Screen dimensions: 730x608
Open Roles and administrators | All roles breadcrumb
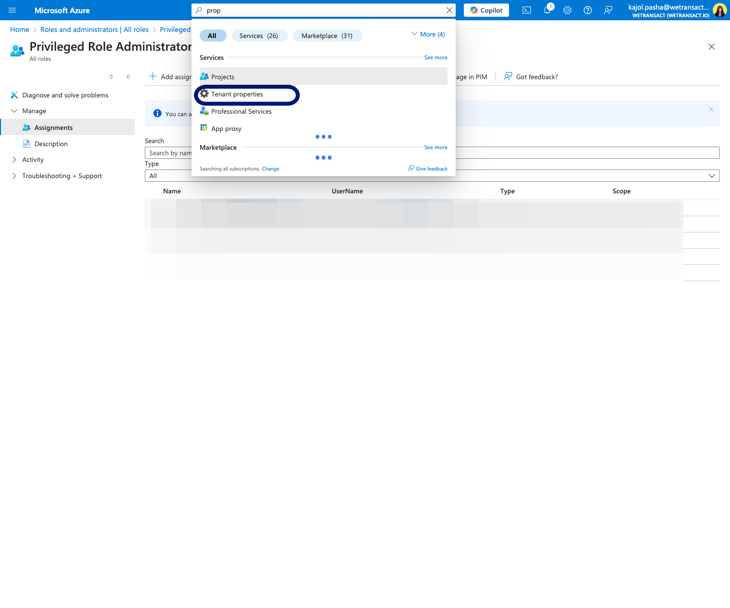(94, 29)
